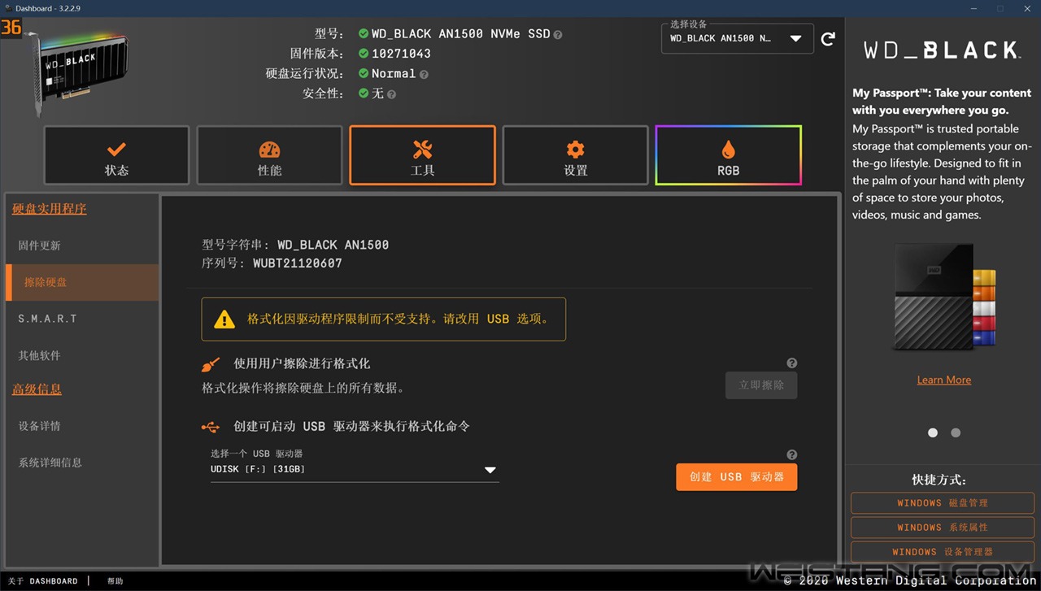The image size is (1041, 591).
Task: Minimize the Dashboard window
Action: 975,8
